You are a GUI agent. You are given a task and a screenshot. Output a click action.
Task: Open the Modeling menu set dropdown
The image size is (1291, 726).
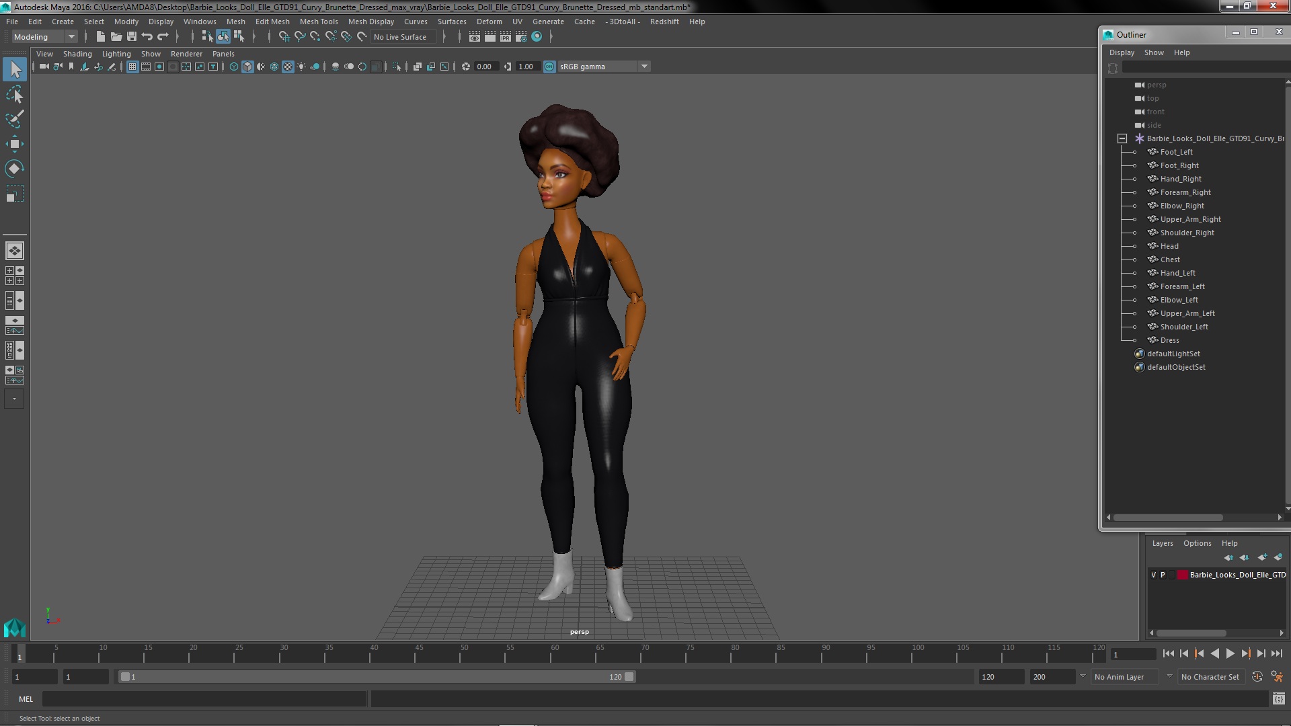point(44,36)
